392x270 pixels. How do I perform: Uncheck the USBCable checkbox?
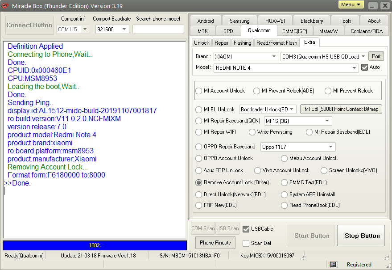pyautogui.click(x=246, y=229)
